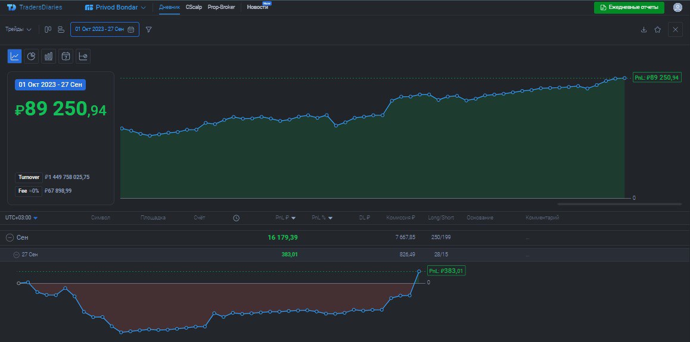Click the 250/199 long/short value
The image size is (690, 342).
tap(441, 237)
